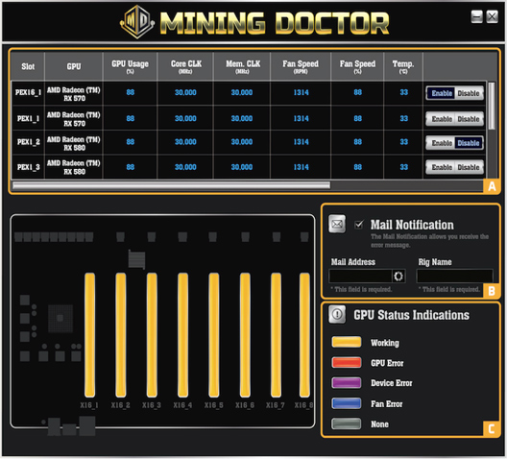This screenshot has width=507, height=459.
Task: Click the Mail Notification heading
Action: [x=412, y=225]
